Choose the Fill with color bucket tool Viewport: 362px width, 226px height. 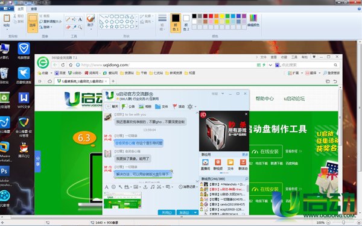click(x=74, y=19)
